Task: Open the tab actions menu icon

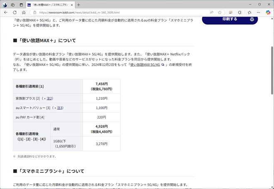Action: [21, 5]
